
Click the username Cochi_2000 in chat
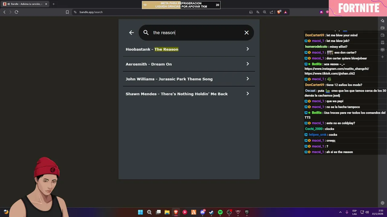point(314,129)
